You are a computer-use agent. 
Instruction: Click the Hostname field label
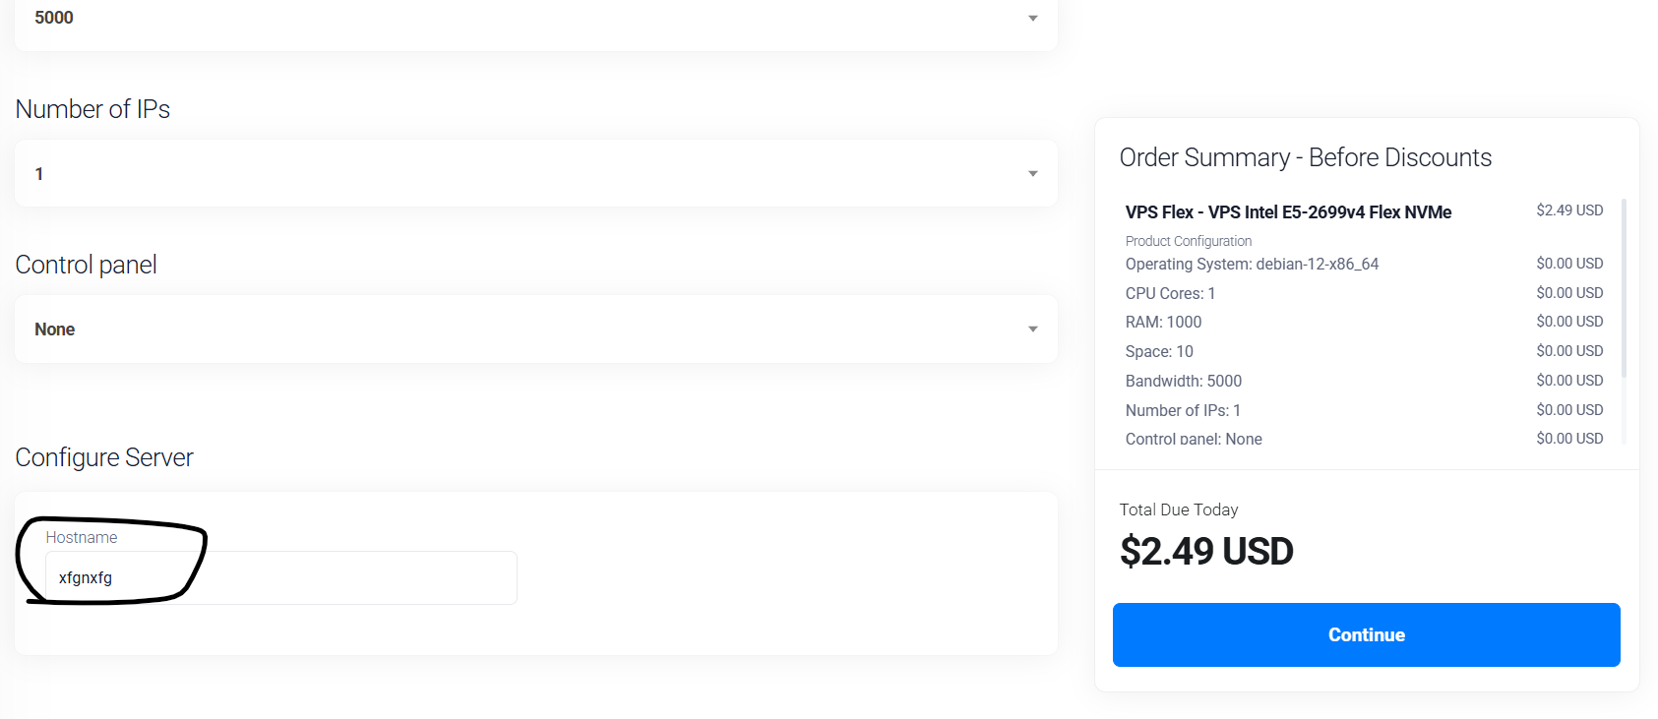point(82,537)
